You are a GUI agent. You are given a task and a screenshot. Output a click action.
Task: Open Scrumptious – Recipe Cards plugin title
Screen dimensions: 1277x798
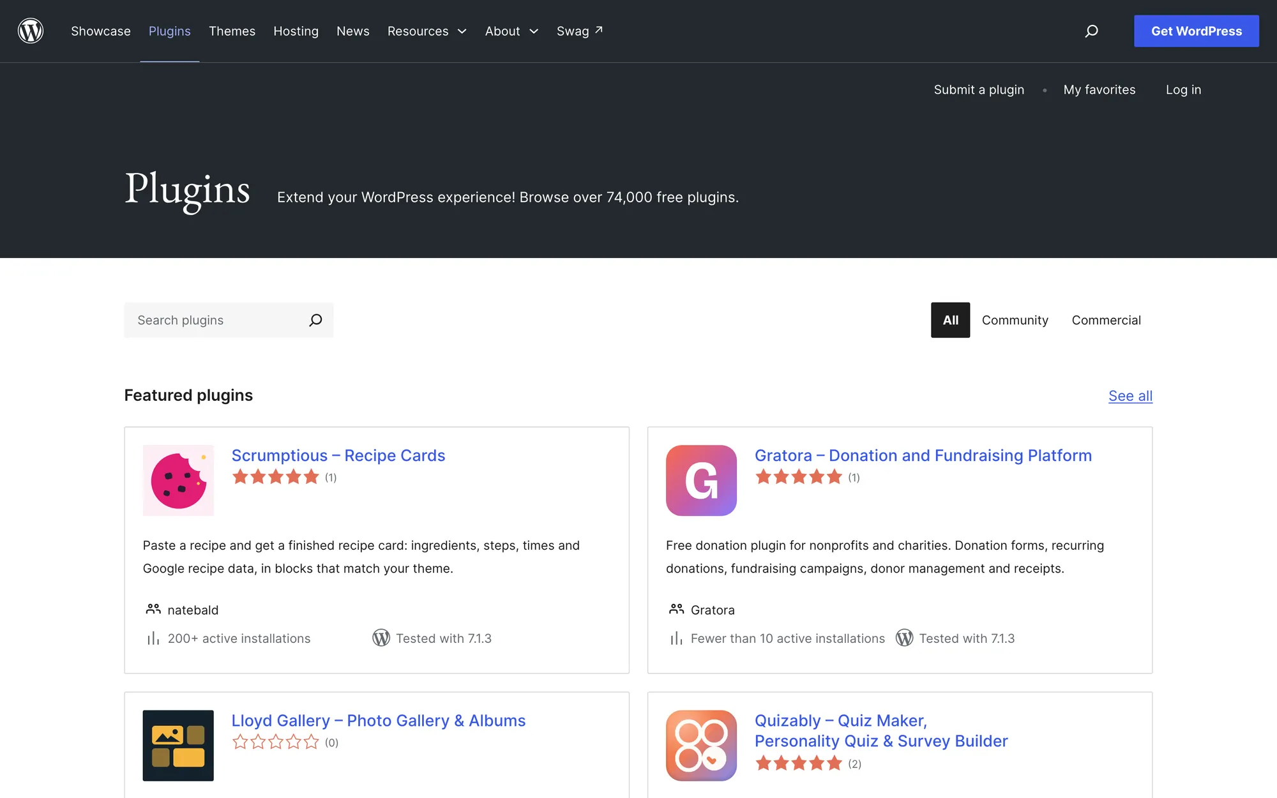(x=338, y=455)
